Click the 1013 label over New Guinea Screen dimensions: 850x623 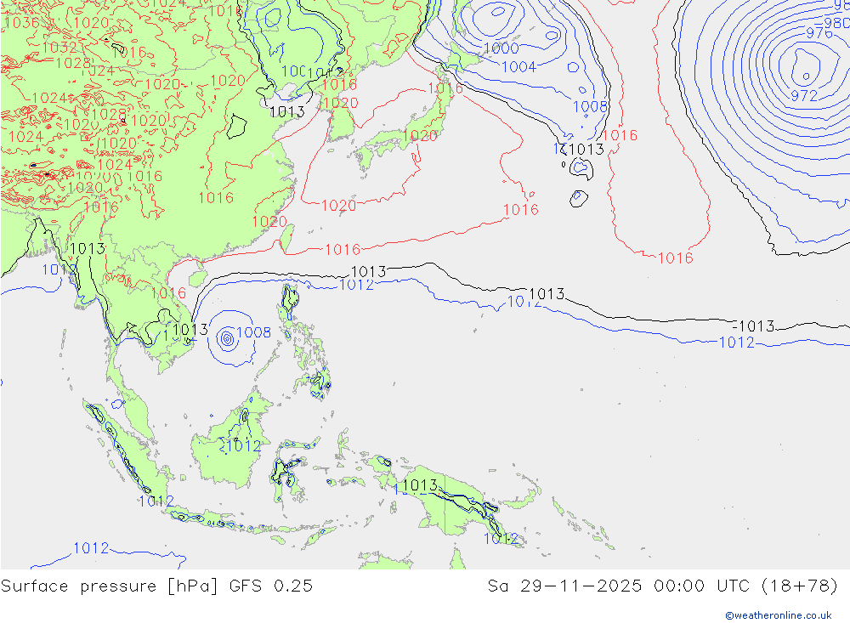pyautogui.click(x=420, y=484)
